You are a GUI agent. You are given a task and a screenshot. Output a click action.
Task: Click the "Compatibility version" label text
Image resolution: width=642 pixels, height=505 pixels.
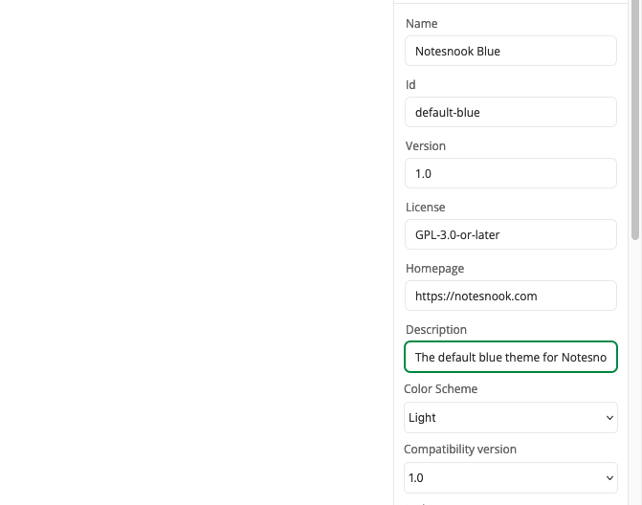pos(460,450)
